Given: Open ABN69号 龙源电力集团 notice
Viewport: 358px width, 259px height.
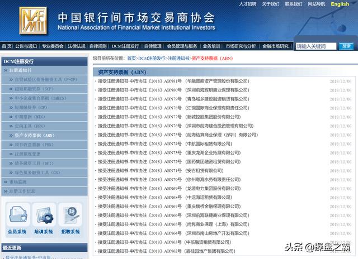Looking at the screenshot, I should 169,189.
